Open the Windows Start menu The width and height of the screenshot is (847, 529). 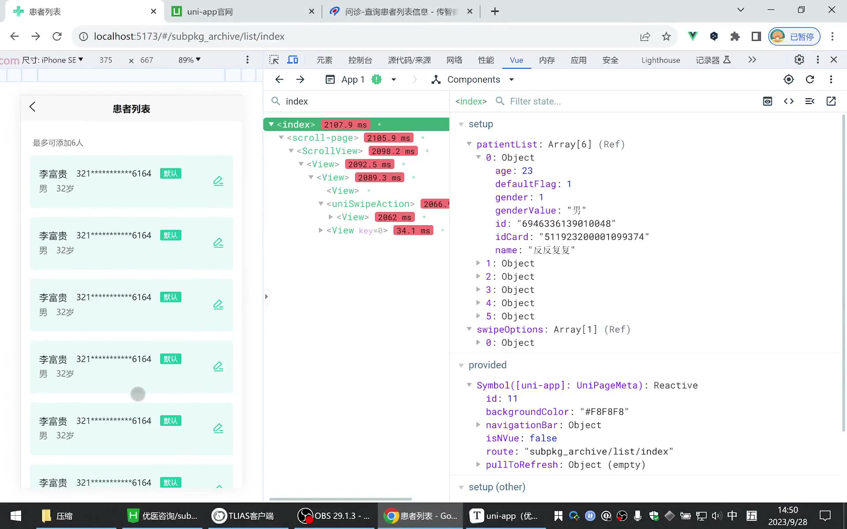pyautogui.click(x=16, y=516)
